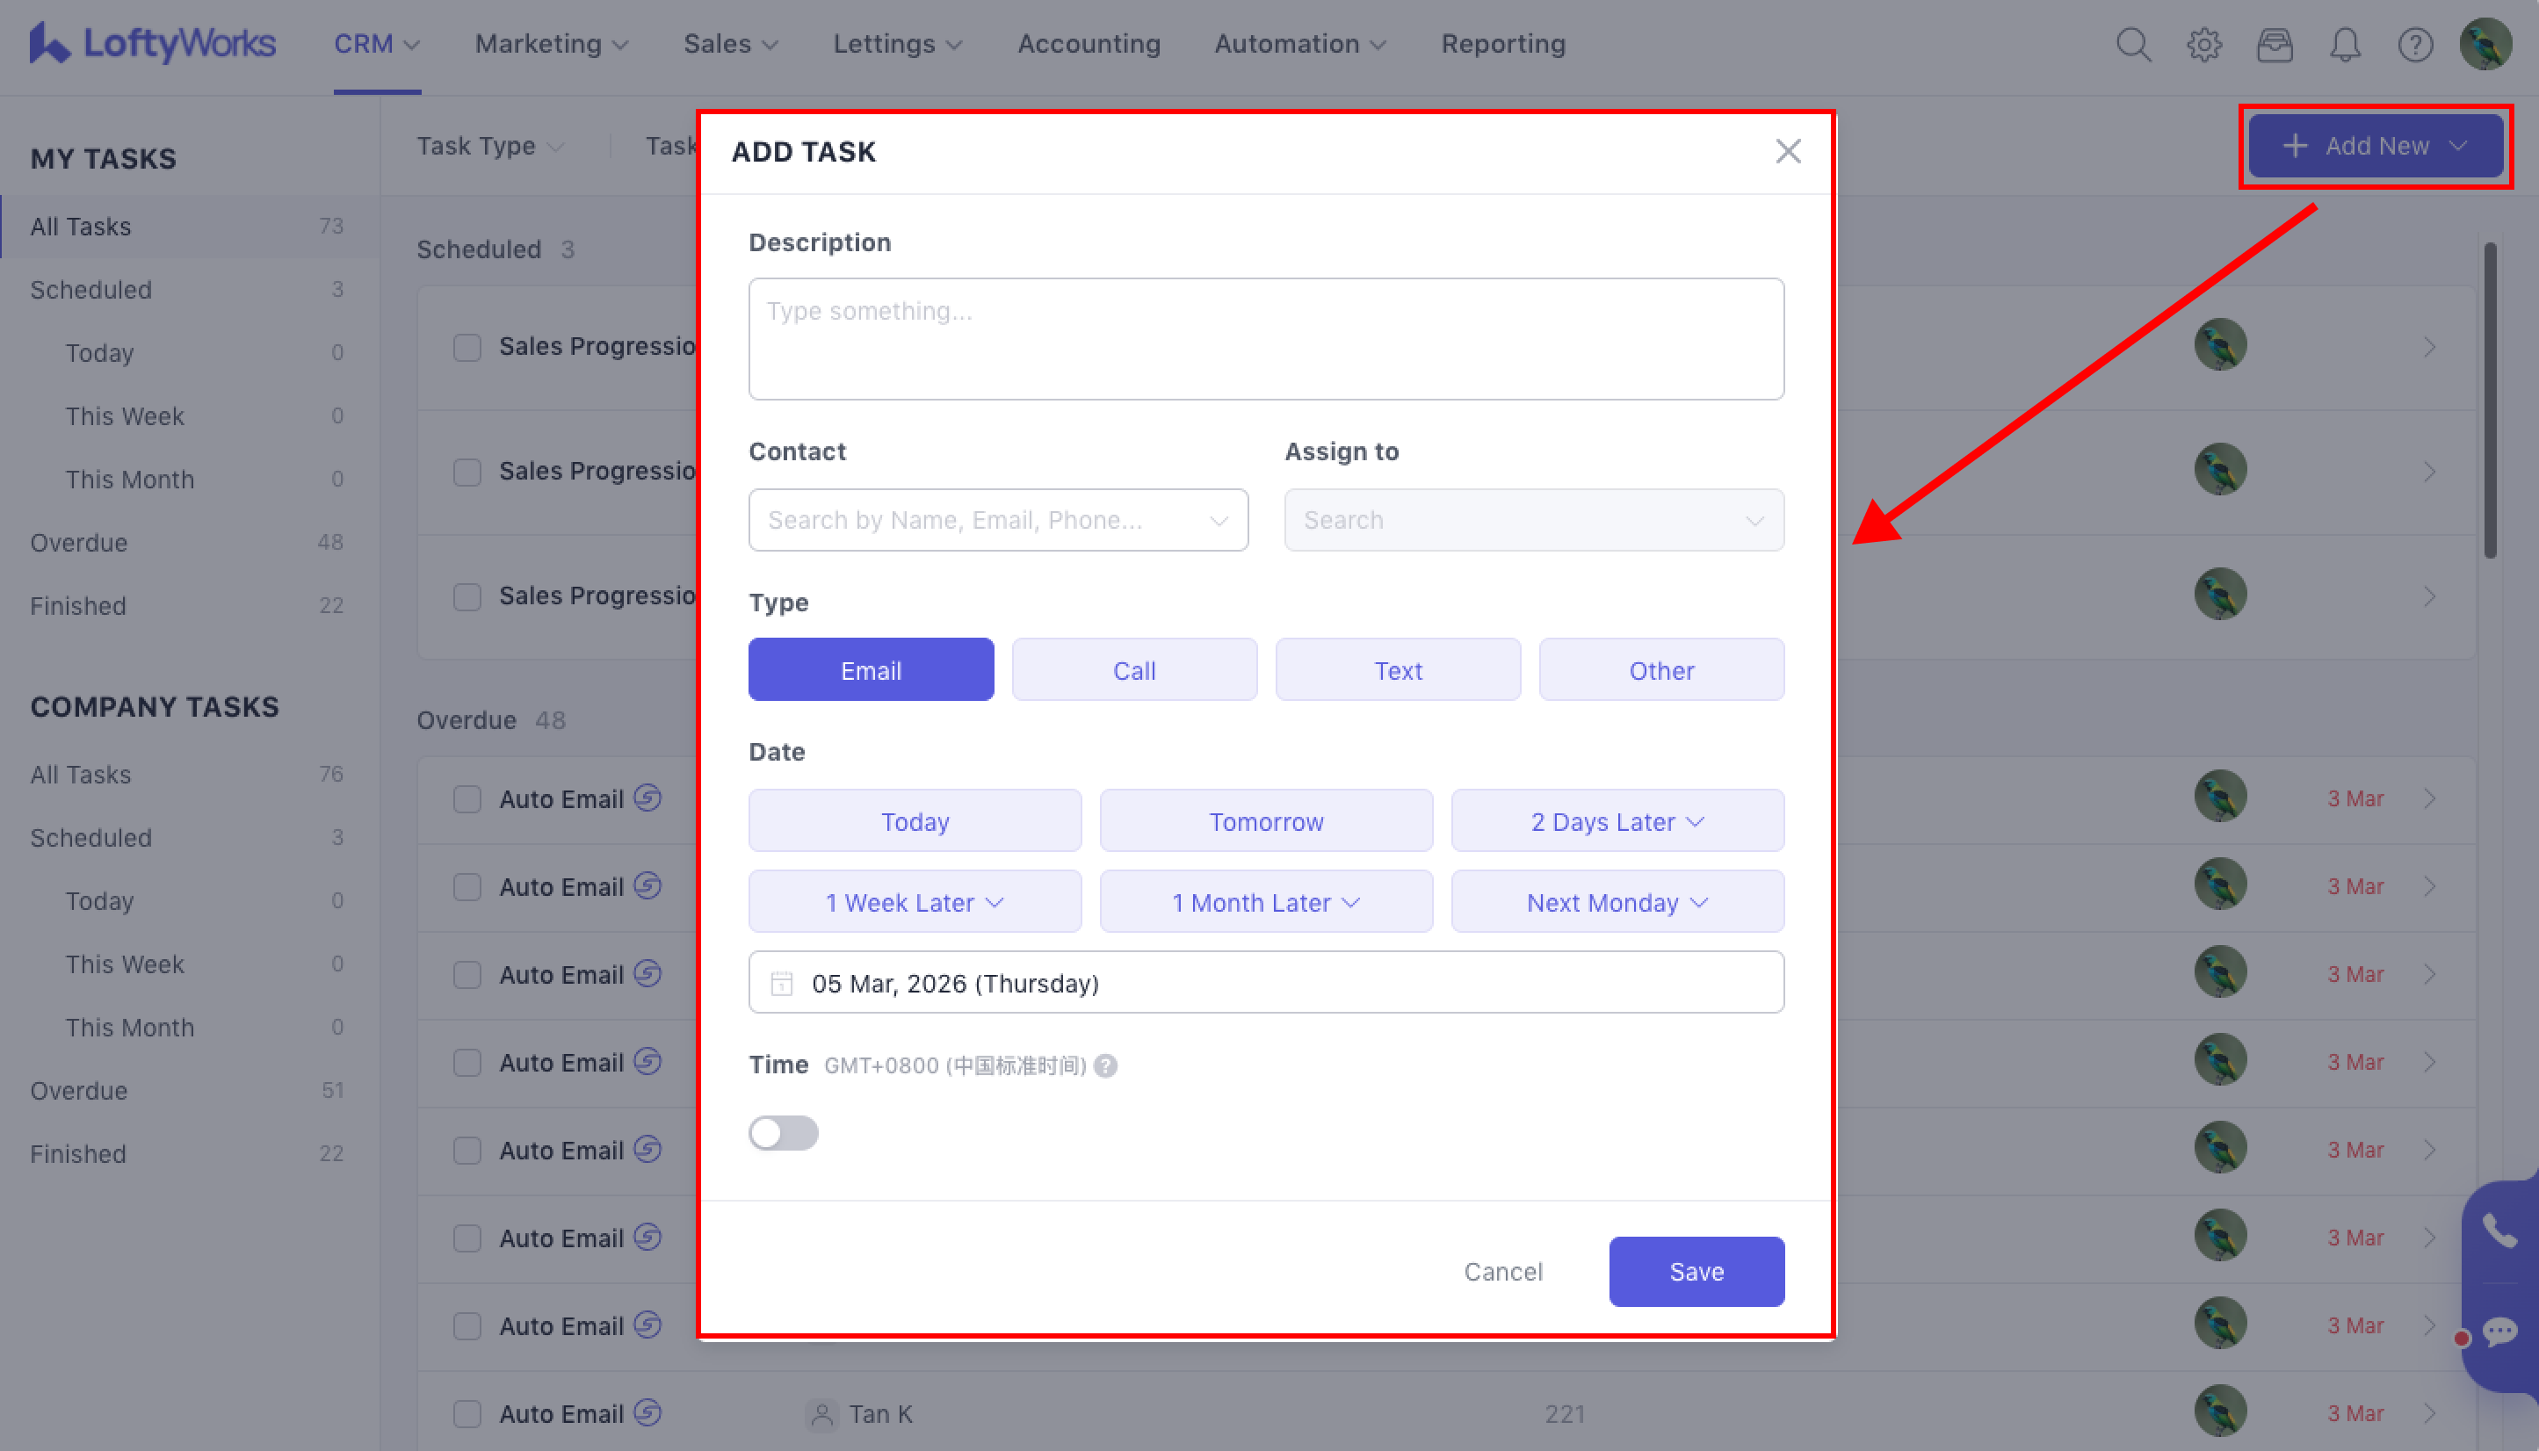The width and height of the screenshot is (2539, 1451).
Task: Select the Call task type button
Action: [1133, 669]
